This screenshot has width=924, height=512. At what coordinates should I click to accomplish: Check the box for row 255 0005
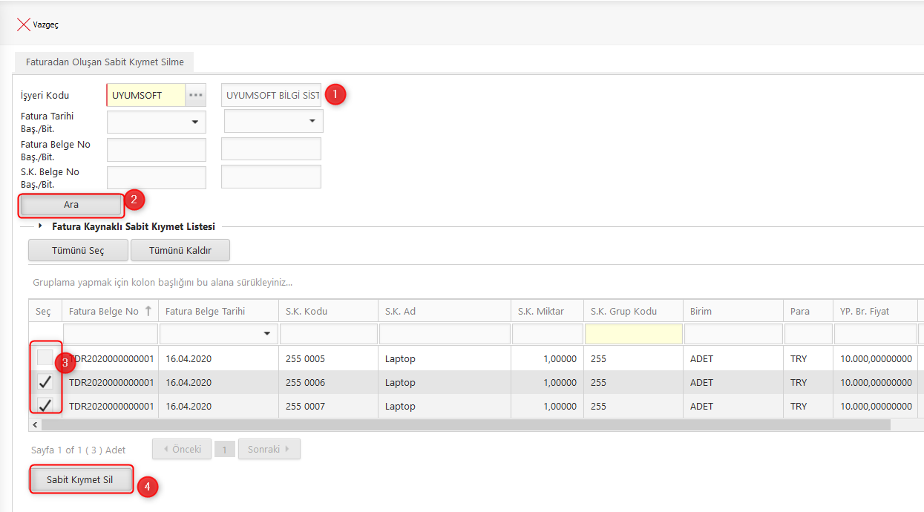[45, 358]
